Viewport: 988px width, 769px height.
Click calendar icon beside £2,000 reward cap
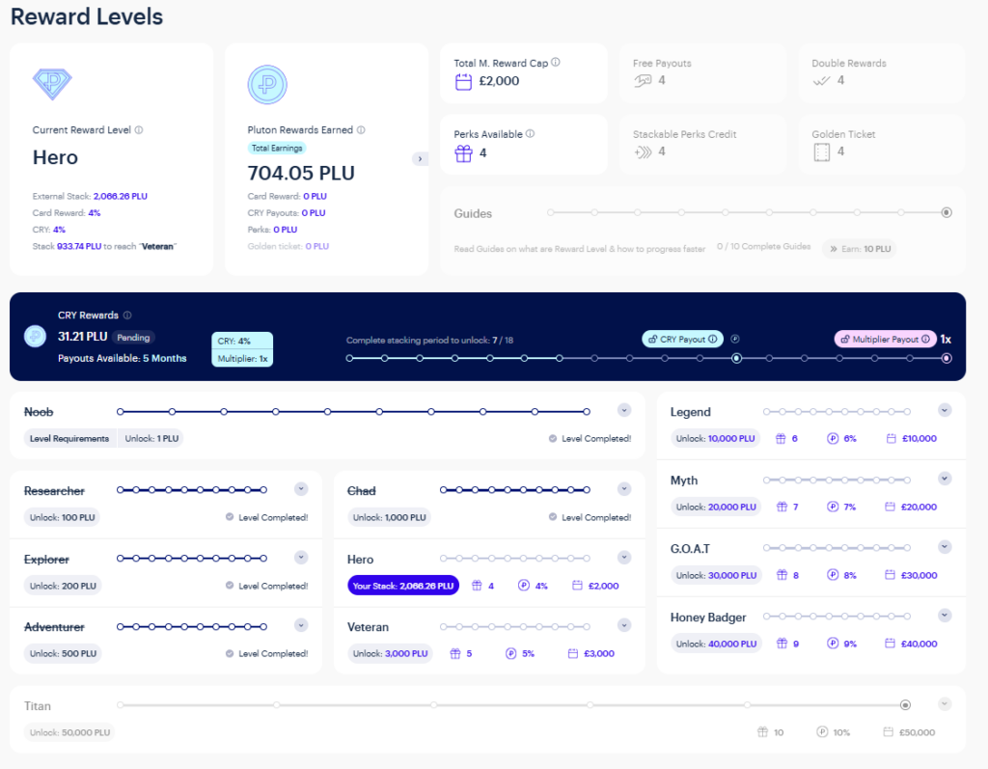(463, 82)
